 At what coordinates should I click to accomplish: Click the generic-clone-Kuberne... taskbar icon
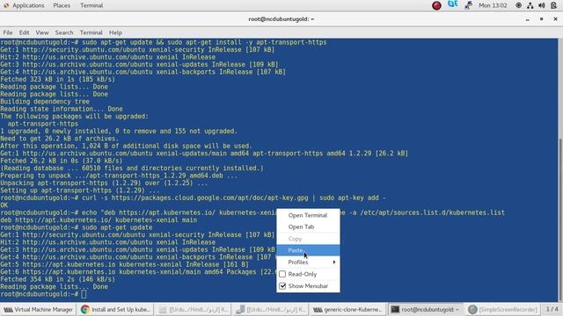pyautogui.click(x=318, y=309)
